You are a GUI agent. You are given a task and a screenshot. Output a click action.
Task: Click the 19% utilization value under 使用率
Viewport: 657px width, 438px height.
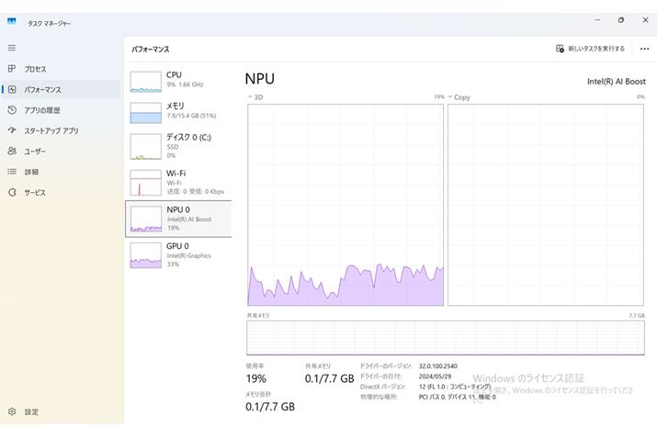256,378
